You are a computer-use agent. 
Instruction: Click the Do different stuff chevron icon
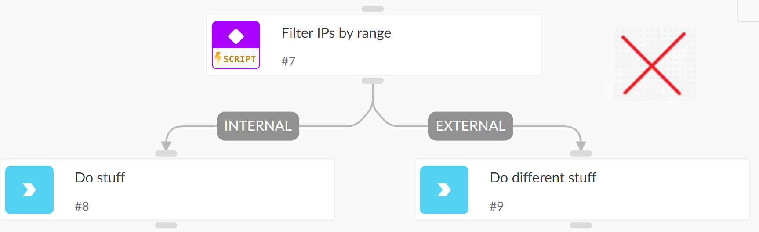pos(444,190)
